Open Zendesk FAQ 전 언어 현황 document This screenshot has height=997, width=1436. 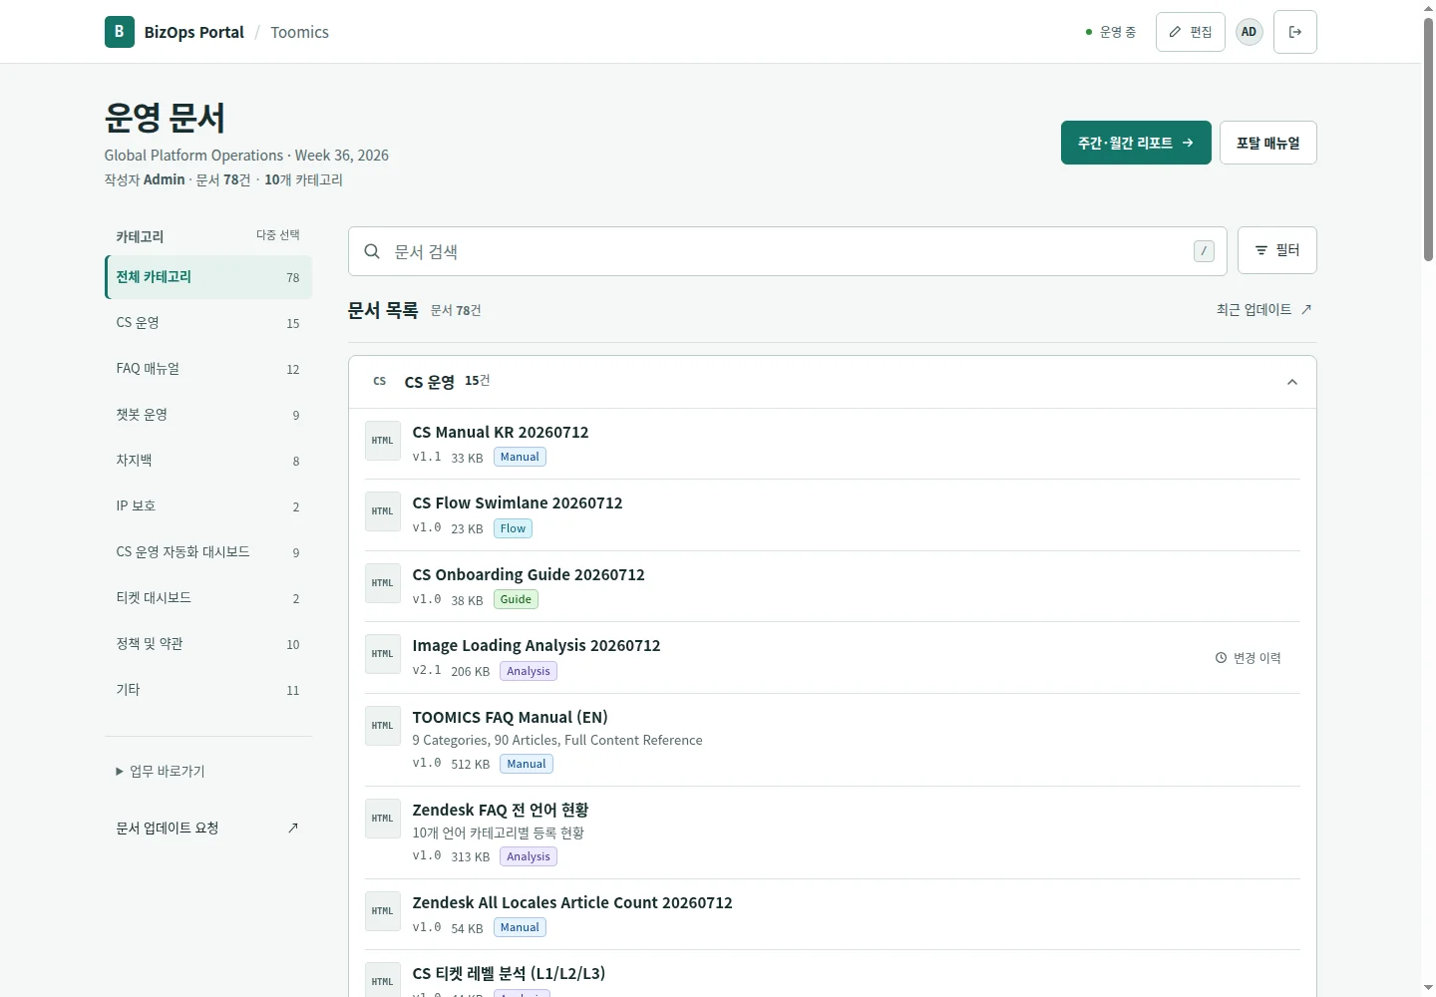501,811
